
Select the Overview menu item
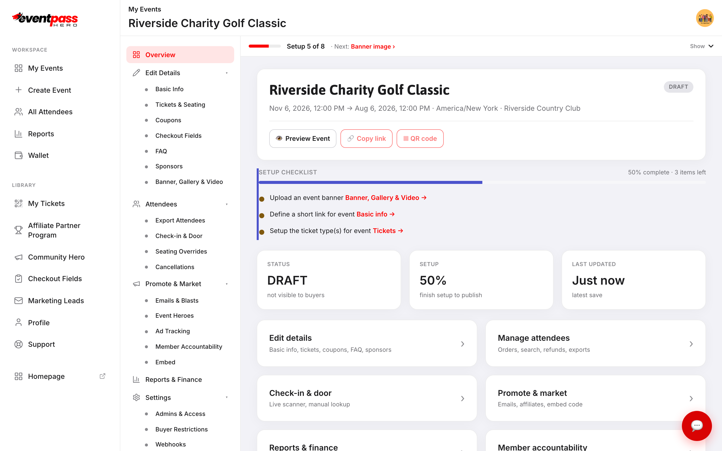point(180,55)
